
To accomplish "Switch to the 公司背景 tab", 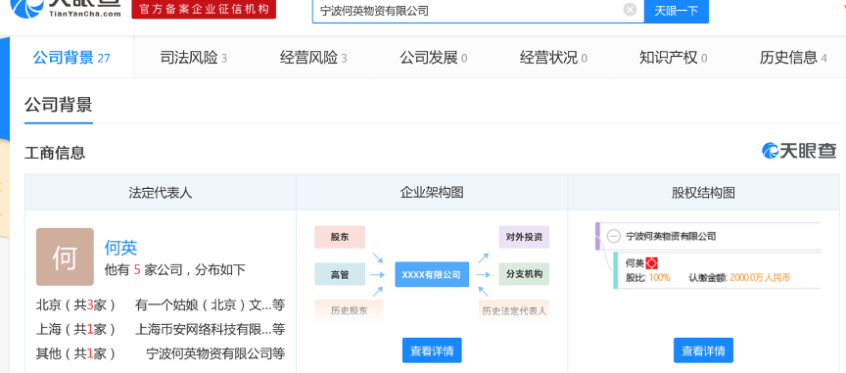I will click(71, 57).
